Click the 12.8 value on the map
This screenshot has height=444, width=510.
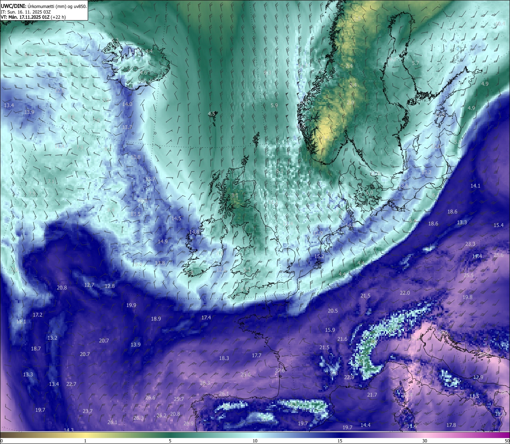pos(110,286)
